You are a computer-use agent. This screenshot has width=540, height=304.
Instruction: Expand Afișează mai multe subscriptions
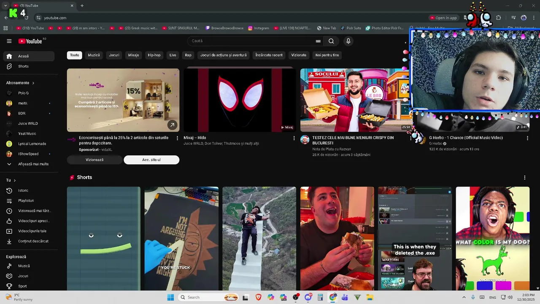click(x=29, y=164)
